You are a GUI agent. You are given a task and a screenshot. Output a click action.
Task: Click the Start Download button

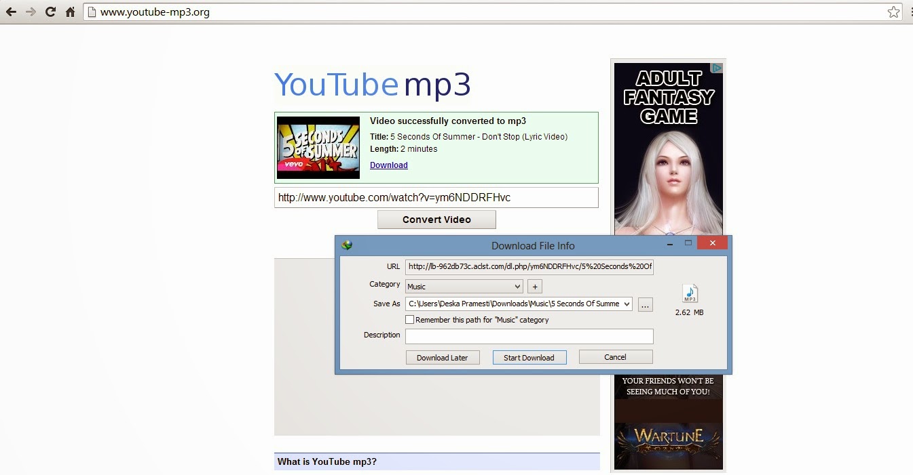[529, 357]
